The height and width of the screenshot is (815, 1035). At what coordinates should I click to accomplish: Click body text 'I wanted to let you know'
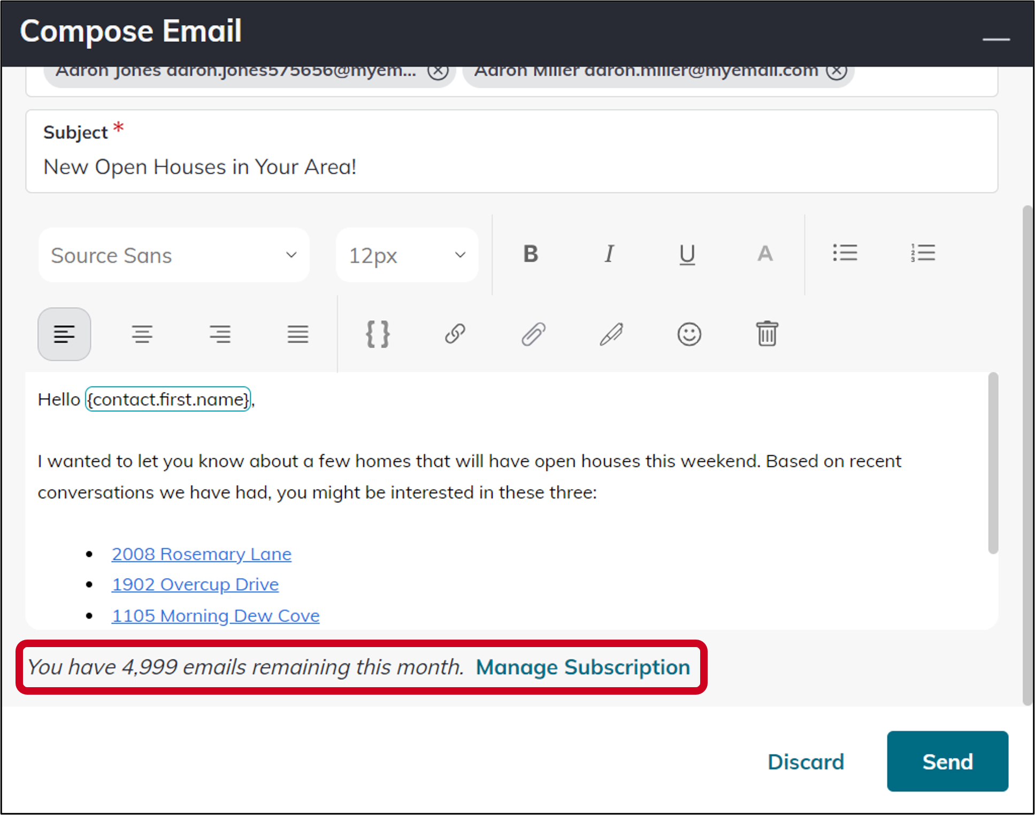tap(142, 461)
